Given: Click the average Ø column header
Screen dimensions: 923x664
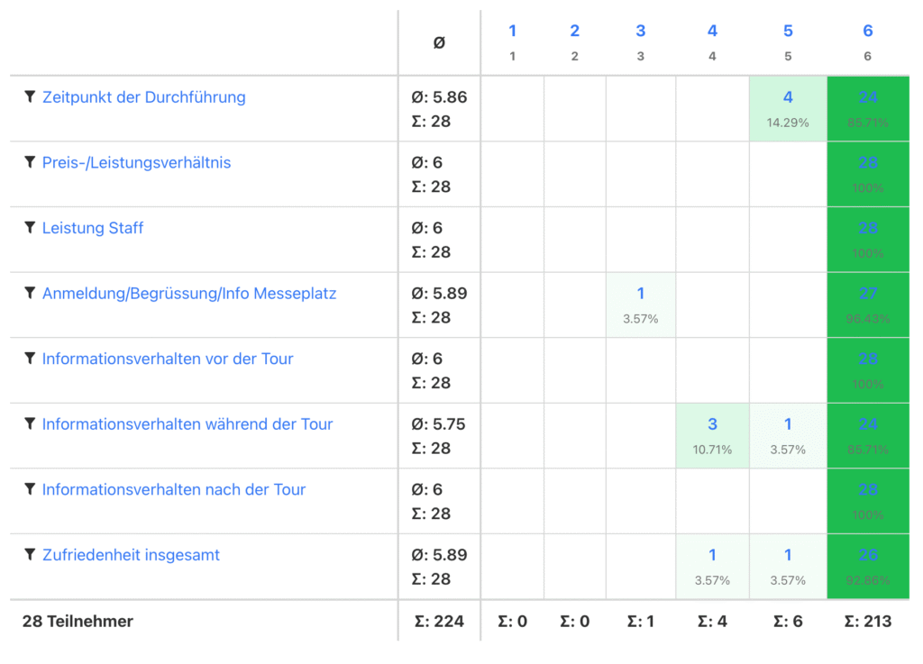Looking at the screenshot, I should (439, 42).
